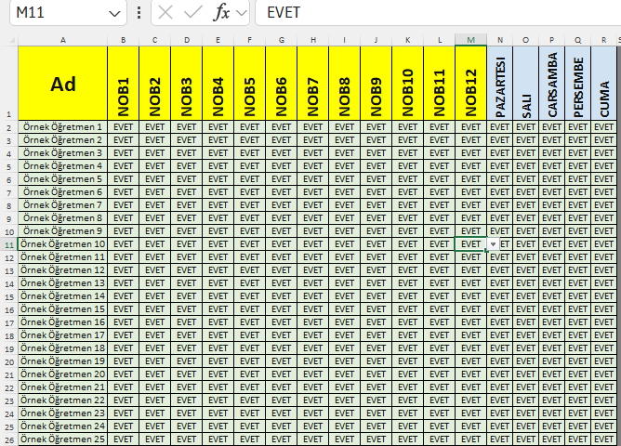621x446 pixels.
Task: Open the data validation dropdown on cell M11
Action: tap(493, 244)
